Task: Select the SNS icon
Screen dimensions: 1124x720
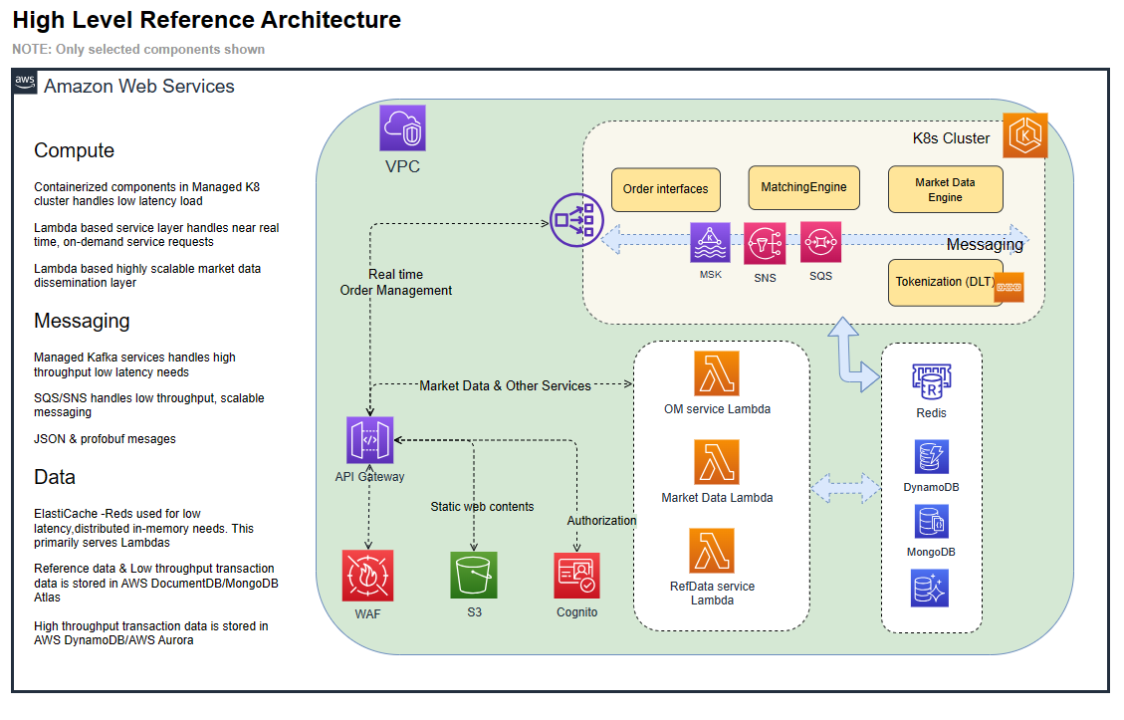Action: tap(765, 243)
